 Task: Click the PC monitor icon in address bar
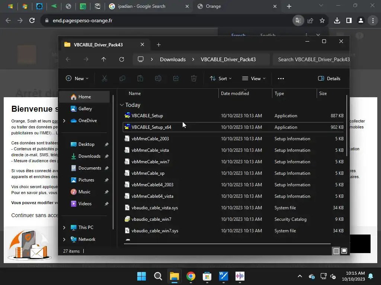pos(140,59)
